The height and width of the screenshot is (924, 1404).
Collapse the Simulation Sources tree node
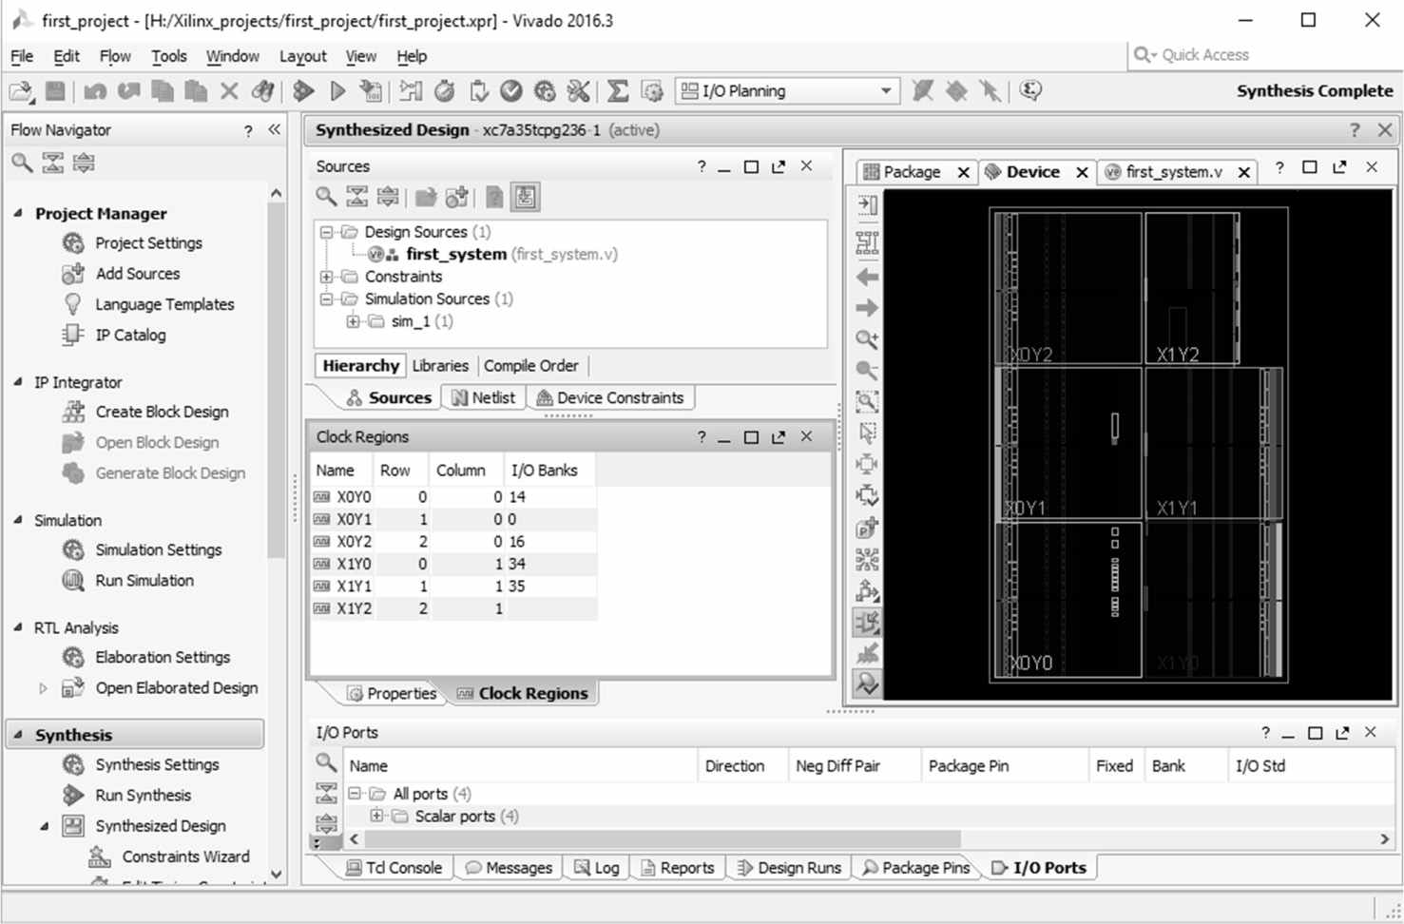click(x=327, y=298)
